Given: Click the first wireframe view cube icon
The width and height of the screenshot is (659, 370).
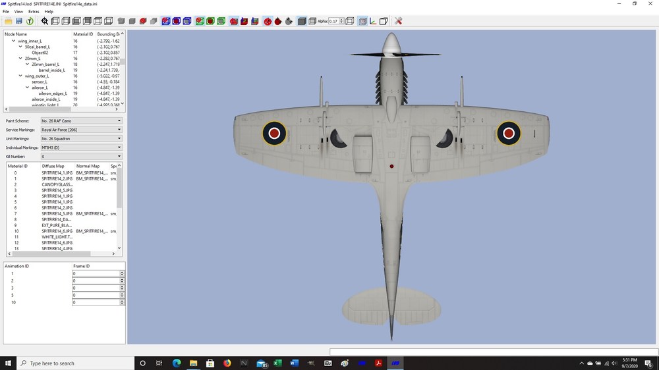Looking at the screenshot, I should pyautogui.click(x=55, y=21).
